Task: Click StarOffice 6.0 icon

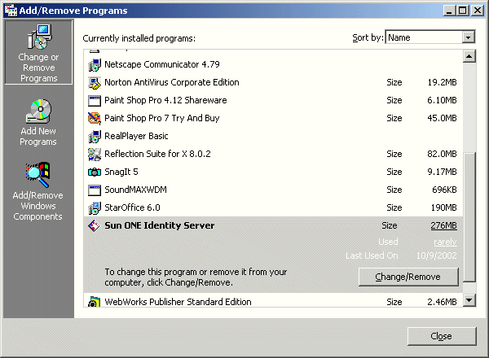Action: tap(95, 208)
